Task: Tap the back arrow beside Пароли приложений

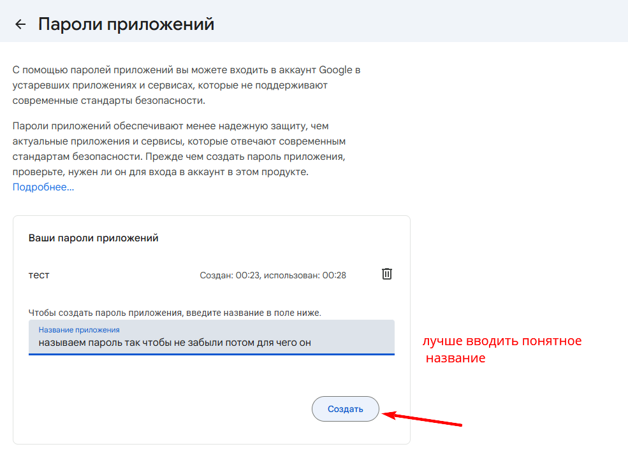Action: coord(20,23)
